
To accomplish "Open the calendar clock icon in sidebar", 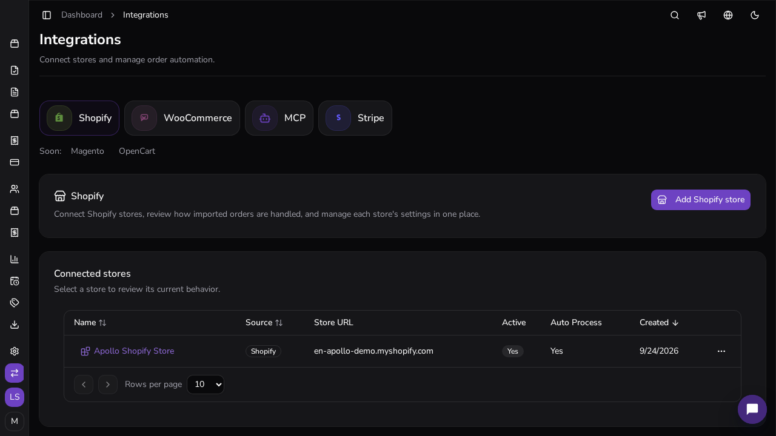I will [15, 281].
